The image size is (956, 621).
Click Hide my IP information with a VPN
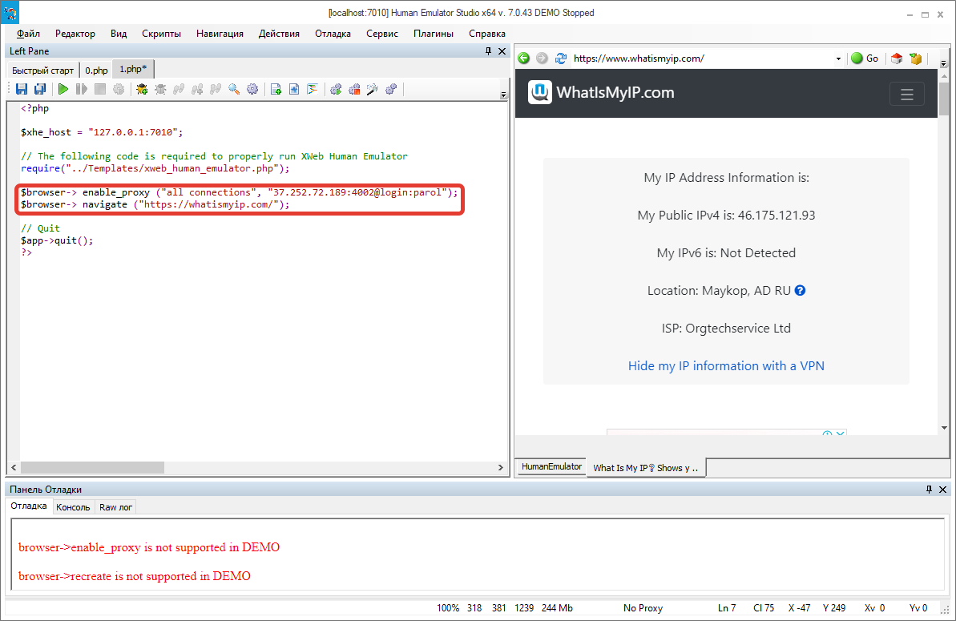tap(726, 365)
